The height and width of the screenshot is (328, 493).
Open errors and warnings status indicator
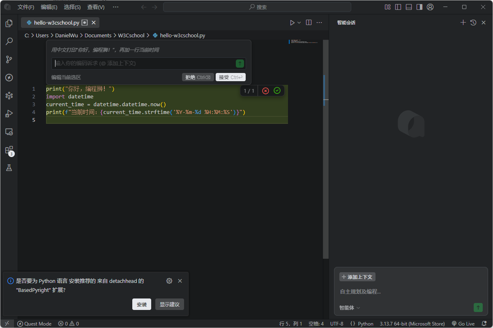(x=69, y=323)
